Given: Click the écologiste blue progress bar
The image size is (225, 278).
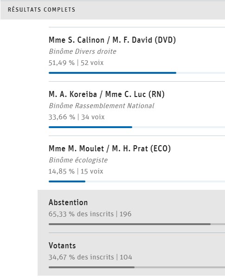Looking at the screenshot, I should [x=67, y=181].
